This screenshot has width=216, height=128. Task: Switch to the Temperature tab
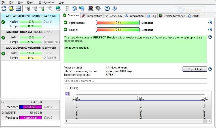pos(92,16)
